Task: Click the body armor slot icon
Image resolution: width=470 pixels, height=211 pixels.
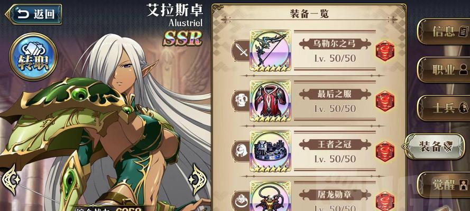Action: (241, 101)
